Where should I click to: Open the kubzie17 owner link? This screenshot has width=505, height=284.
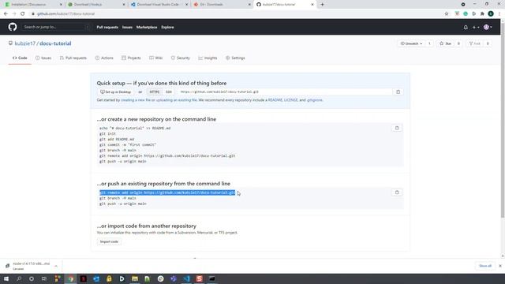(24, 43)
